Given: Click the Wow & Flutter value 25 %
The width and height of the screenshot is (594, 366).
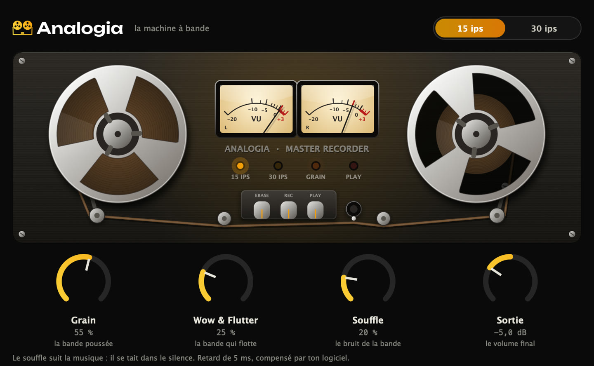Looking at the screenshot, I should tap(226, 332).
